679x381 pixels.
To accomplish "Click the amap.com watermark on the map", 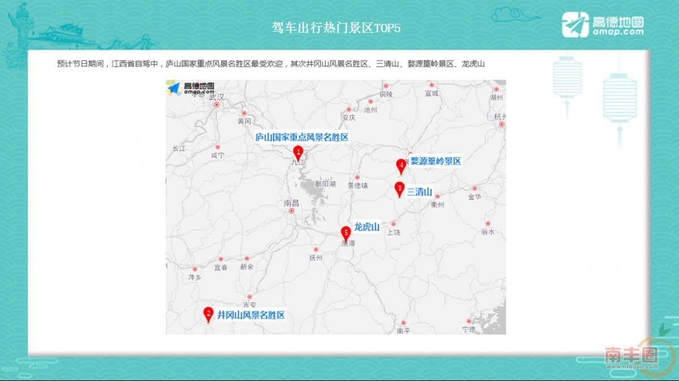I will (191, 88).
